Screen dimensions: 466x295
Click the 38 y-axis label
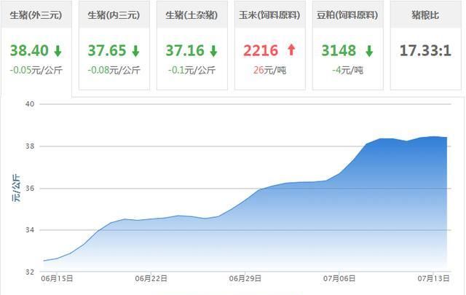[30, 146]
